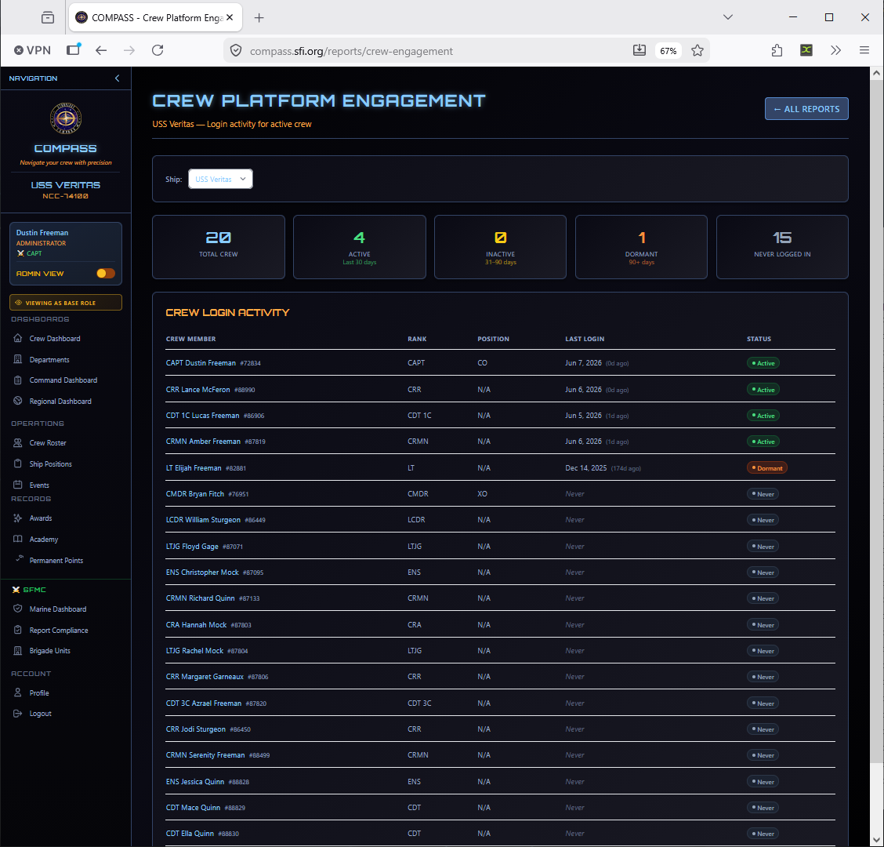This screenshot has height=847, width=884.
Task: Open LCDR William Sturgeon crew link
Action: click(x=203, y=520)
